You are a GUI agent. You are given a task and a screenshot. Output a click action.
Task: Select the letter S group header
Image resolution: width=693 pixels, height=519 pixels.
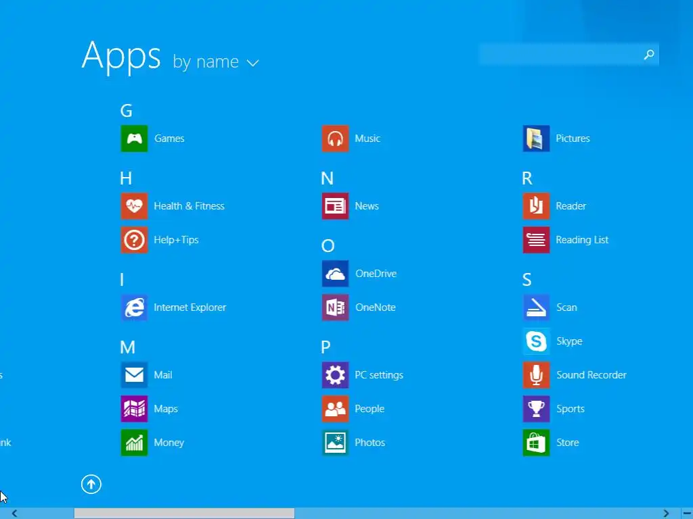(527, 280)
